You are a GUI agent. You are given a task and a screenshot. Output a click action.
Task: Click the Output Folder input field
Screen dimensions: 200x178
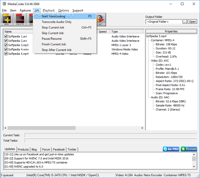[164, 22]
